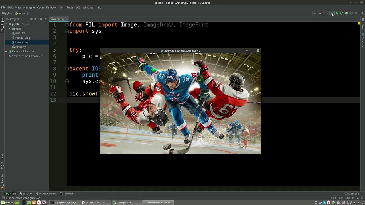Screen dimensions: 365x205
Task: Open the Window menu
Action: (88, 7)
